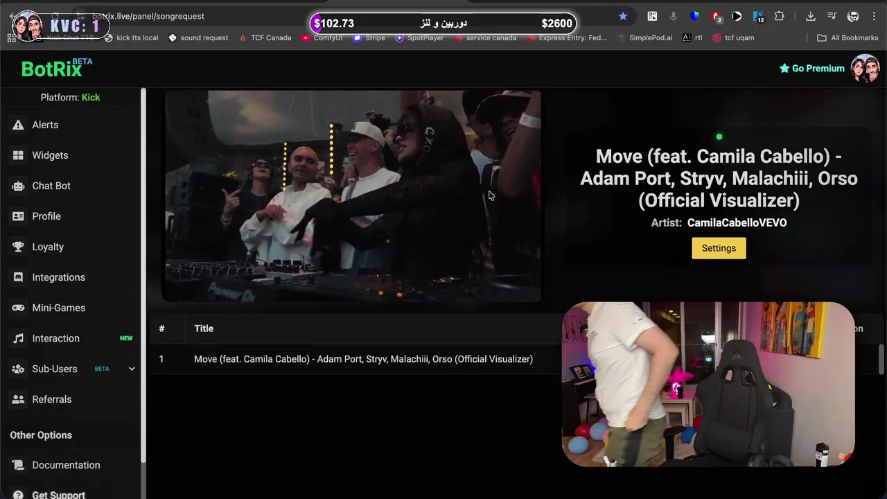The height and width of the screenshot is (499, 887).
Task: Open the play-triangle extension icon
Action: pyautogui.click(x=737, y=16)
